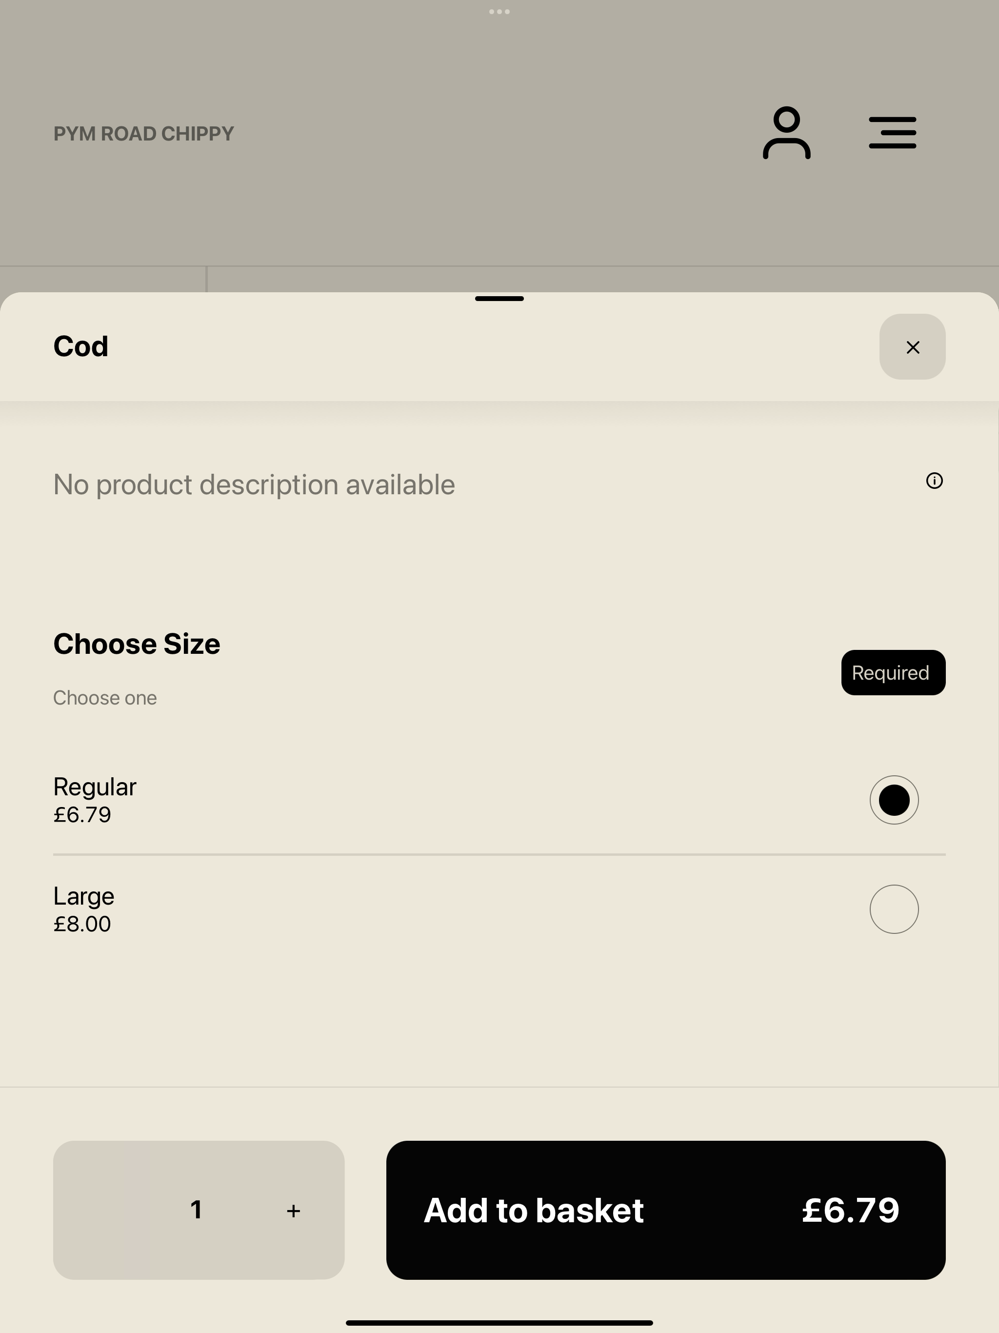Go to PYM ROAD CHIPPY home link
The width and height of the screenshot is (999, 1333).
coord(144,134)
